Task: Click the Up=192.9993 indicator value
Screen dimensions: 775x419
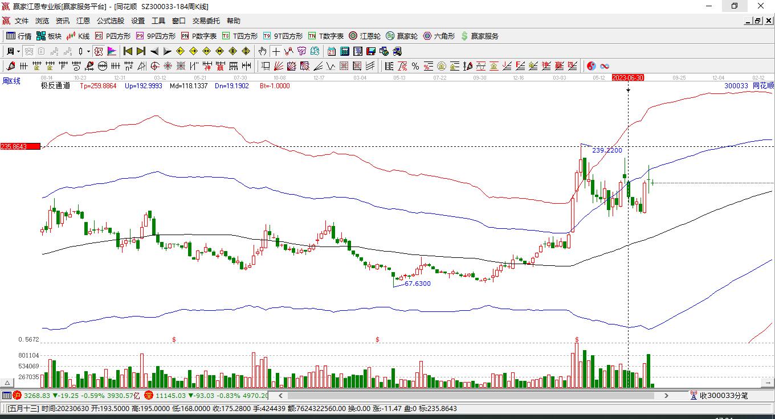Action: click(x=144, y=86)
